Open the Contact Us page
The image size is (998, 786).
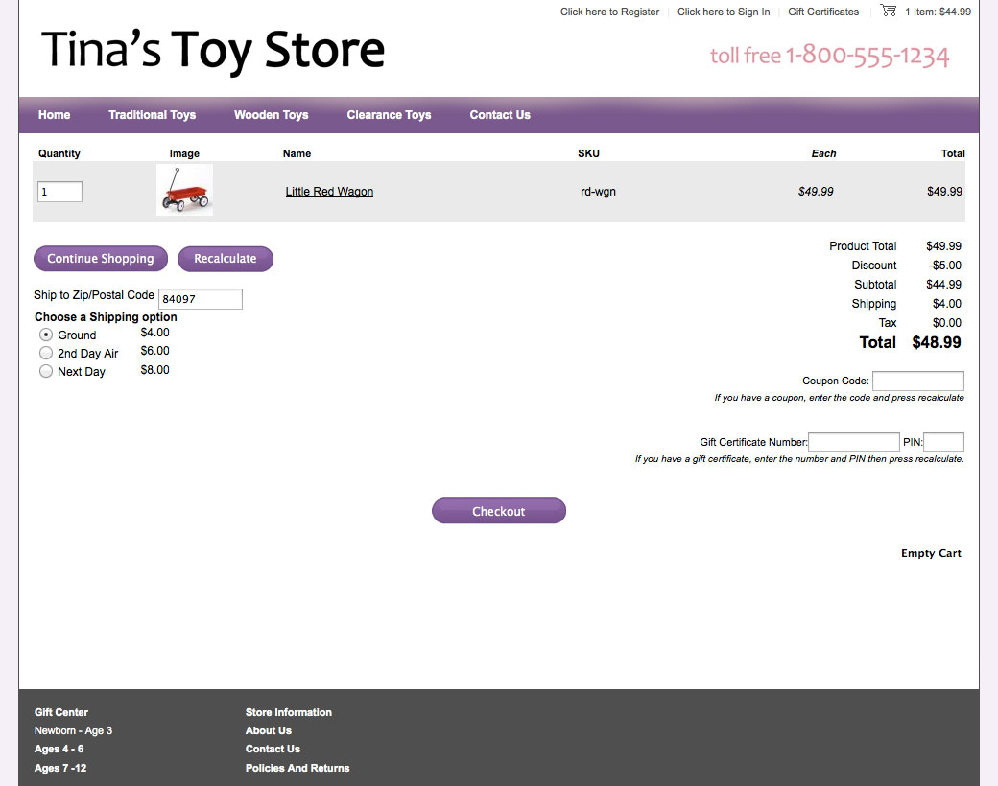pyautogui.click(x=499, y=114)
